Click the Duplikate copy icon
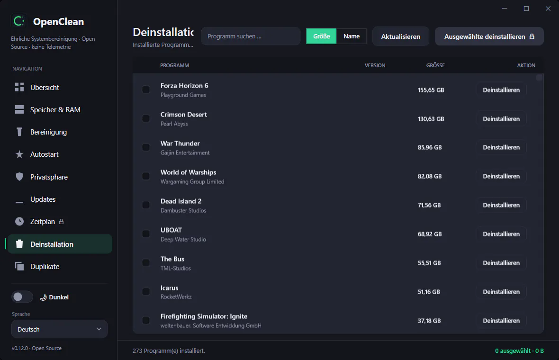 click(19, 266)
